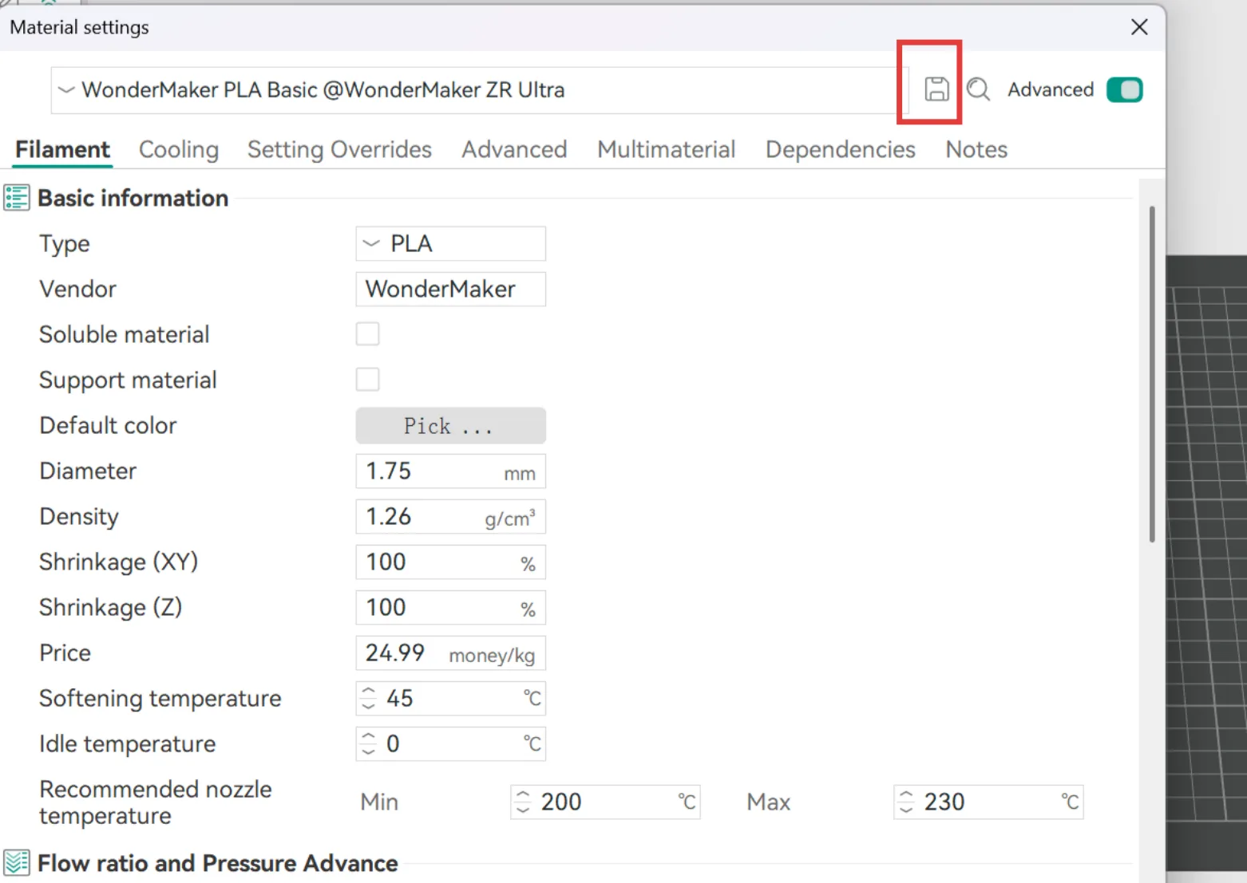Image resolution: width=1247 pixels, height=883 pixels.
Task: Click the Advanced label beside the toggle
Action: pyautogui.click(x=1051, y=89)
